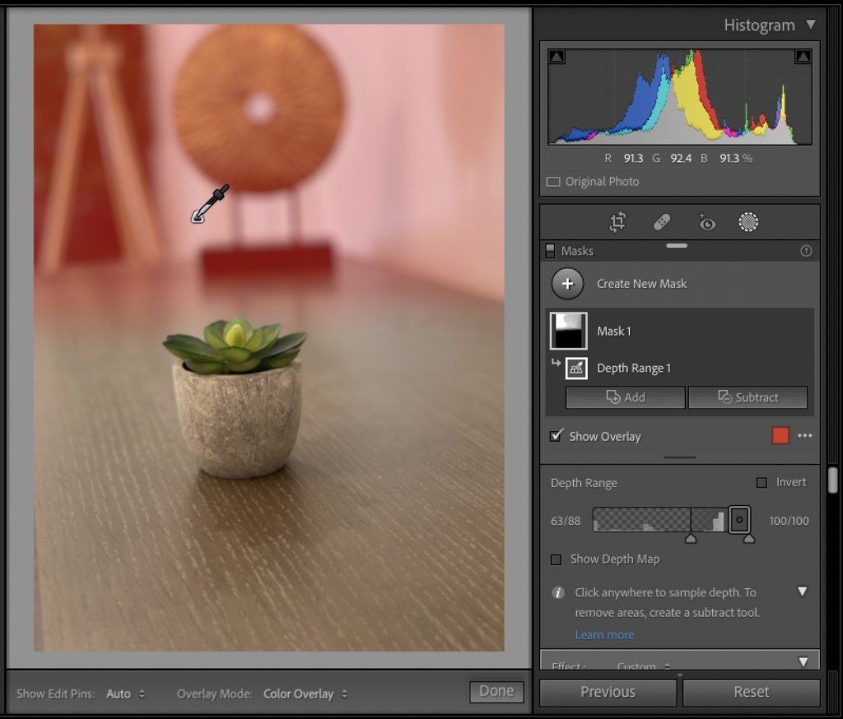Enable the Show Depth Map checkbox

tap(557, 559)
